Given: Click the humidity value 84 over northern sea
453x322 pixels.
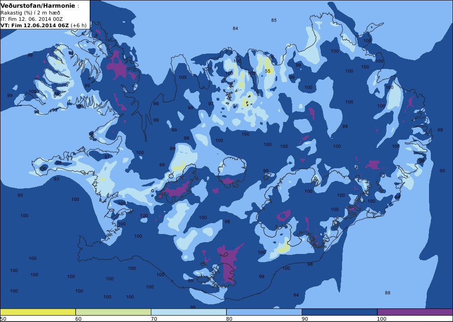Looking at the screenshot, I should pyautogui.click(x=235, y=29).
